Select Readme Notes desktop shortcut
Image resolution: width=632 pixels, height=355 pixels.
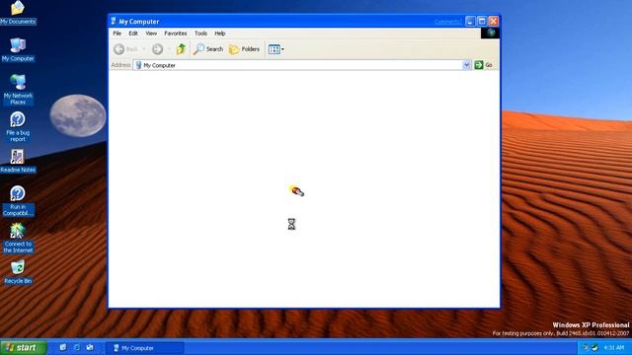(18, 161)
